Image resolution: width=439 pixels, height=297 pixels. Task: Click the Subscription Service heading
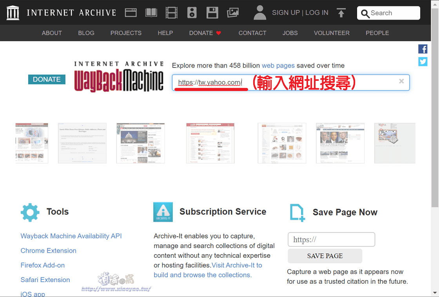223,211
